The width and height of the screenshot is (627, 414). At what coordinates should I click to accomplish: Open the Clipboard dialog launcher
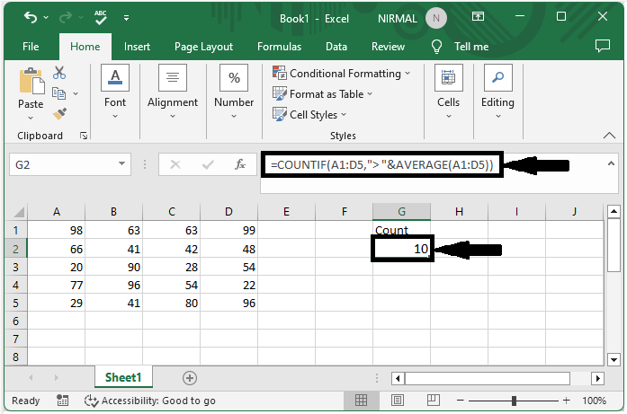pos(84,137)
